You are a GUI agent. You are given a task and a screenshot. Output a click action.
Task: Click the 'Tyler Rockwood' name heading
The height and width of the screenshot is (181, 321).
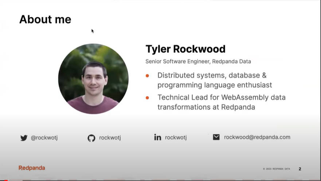[185, 49]
